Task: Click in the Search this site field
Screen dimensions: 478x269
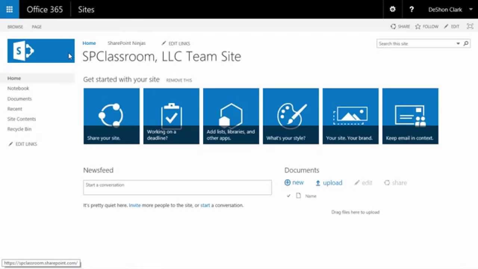Action: 416,44
